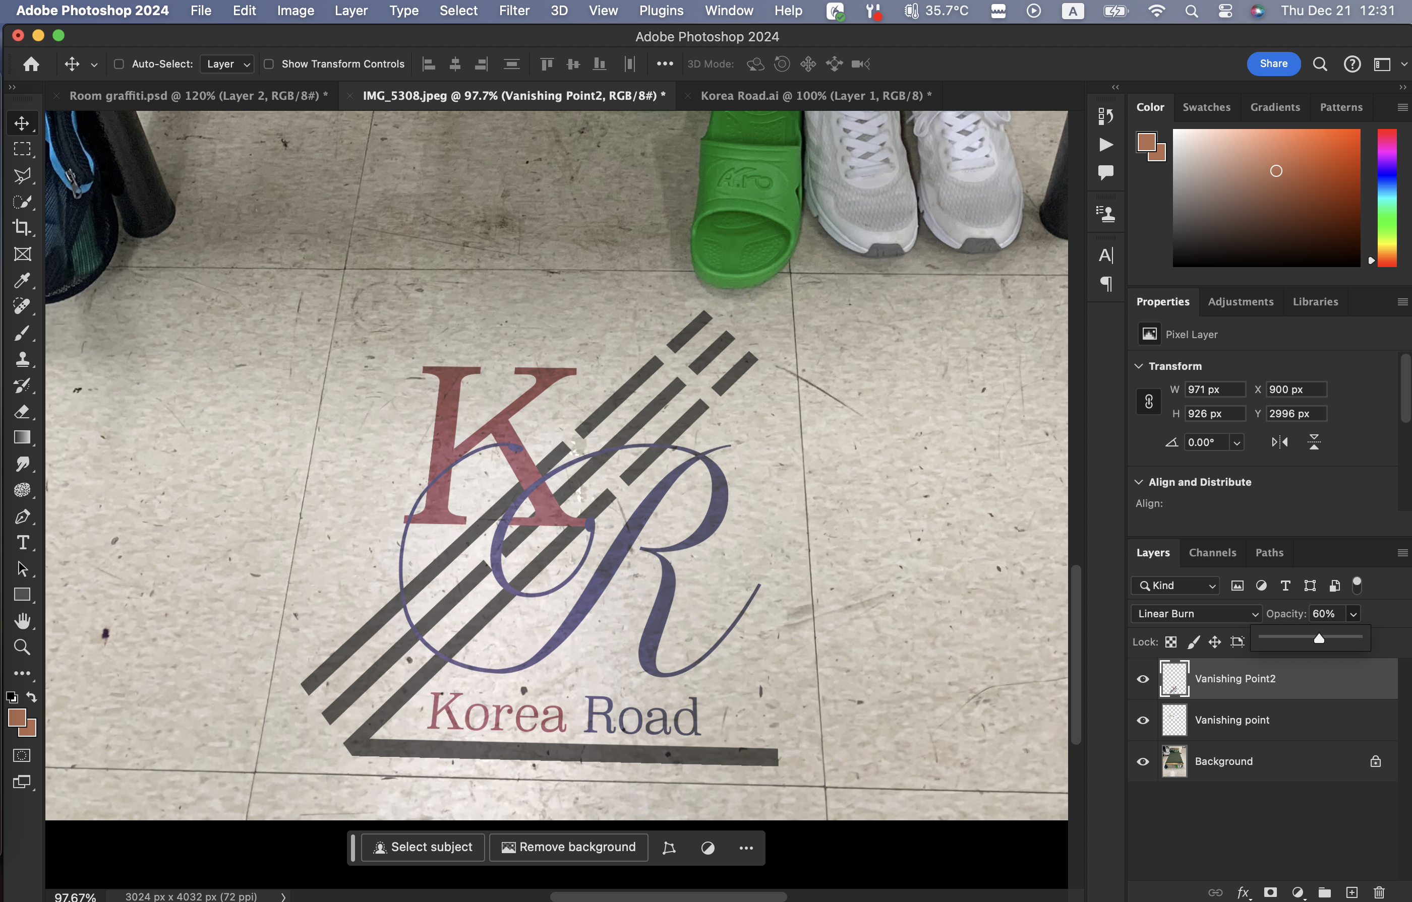The image size is (1412, 902).
Task: Click the delete layer trash icon
Action: click(1379, 892)
